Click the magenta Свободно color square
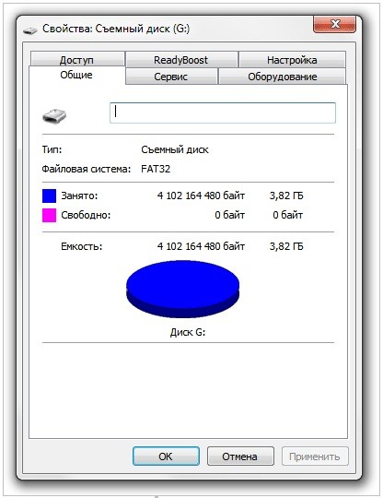This screenshot has height=498, width=383. [49, 215]
